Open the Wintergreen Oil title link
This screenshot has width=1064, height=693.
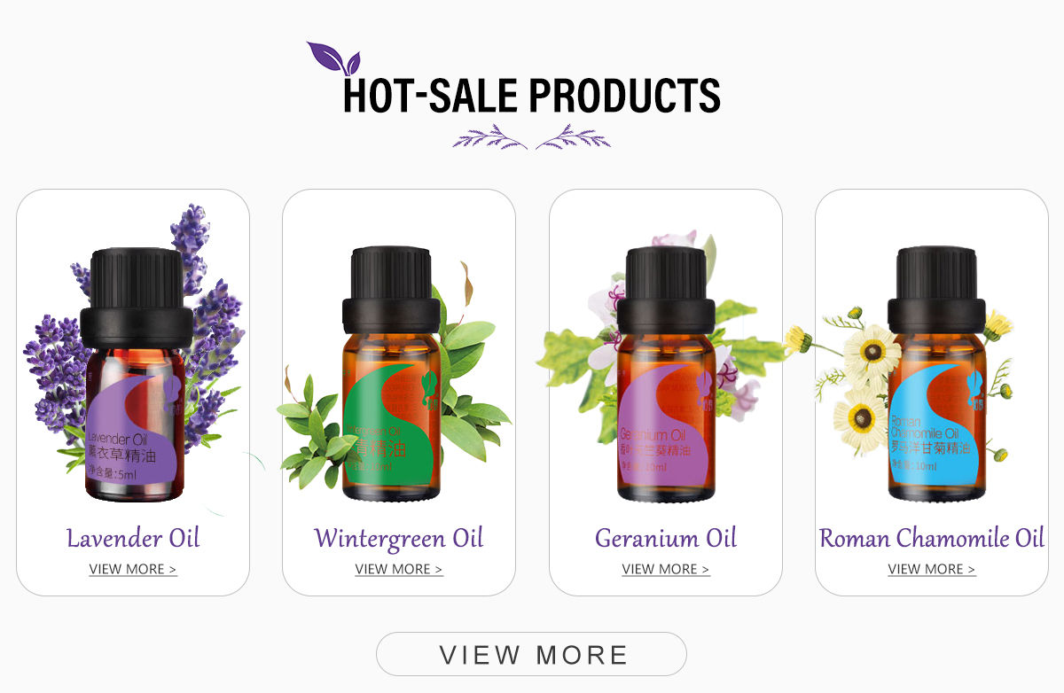tap(399, 538)
